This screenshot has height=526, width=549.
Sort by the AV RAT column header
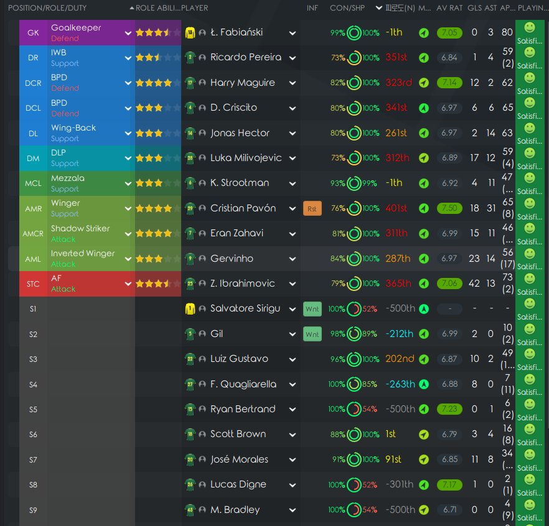pos(450,8)
